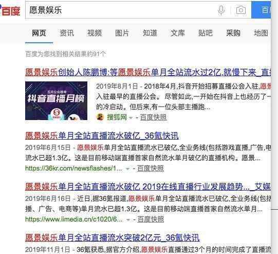
Task: Expand dropdown arrow after iimedia.cn URL
Action: 128,219
